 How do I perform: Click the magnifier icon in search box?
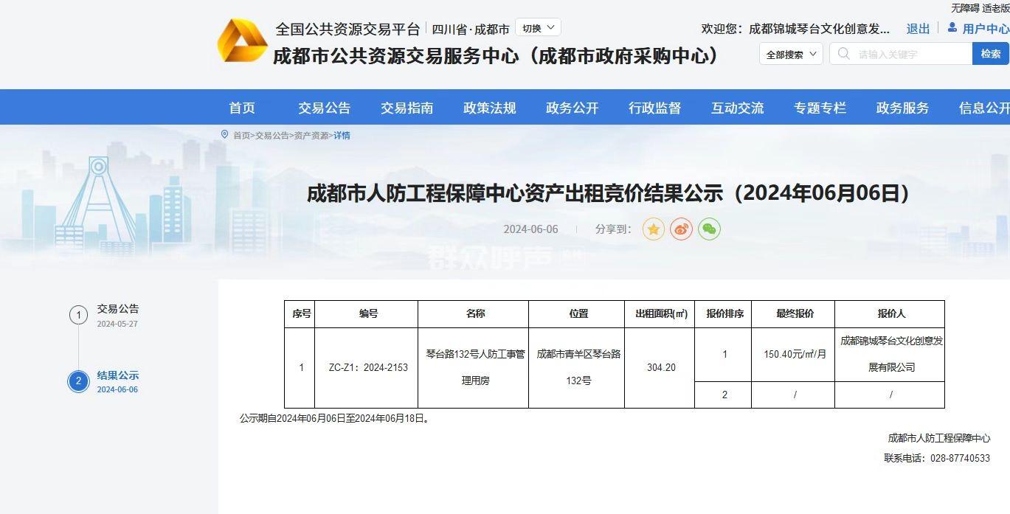tap(843, 54)
